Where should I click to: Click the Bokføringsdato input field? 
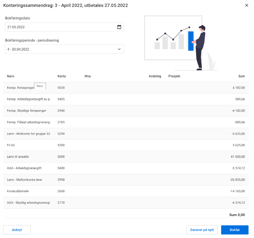[61, 27]
